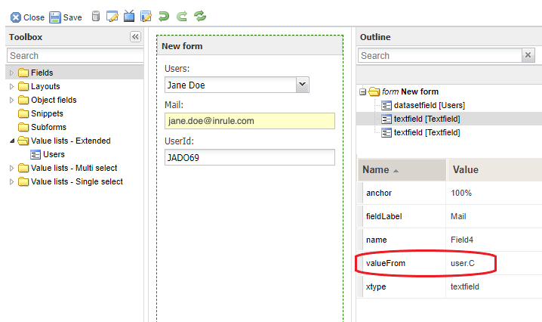Click the TV preview icon in toolbar
This screenshot has width=542, height=322.
coord(129,16)
